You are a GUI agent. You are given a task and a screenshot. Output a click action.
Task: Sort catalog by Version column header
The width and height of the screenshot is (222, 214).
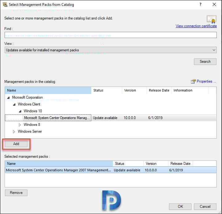point(134,91)
